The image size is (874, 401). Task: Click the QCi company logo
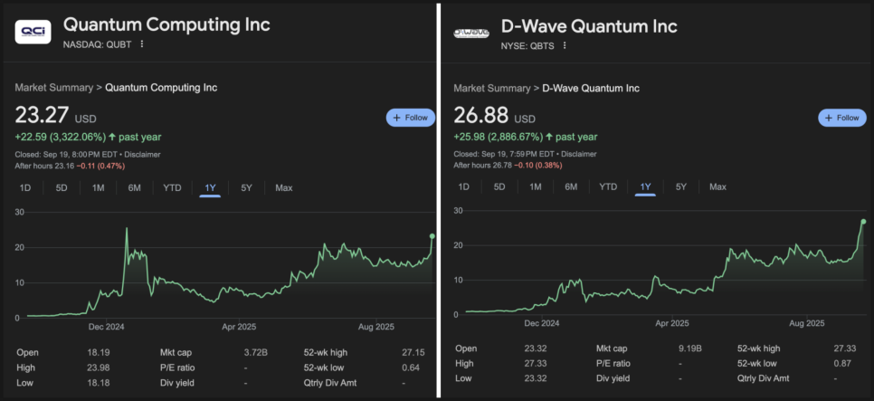pos(33,31)
